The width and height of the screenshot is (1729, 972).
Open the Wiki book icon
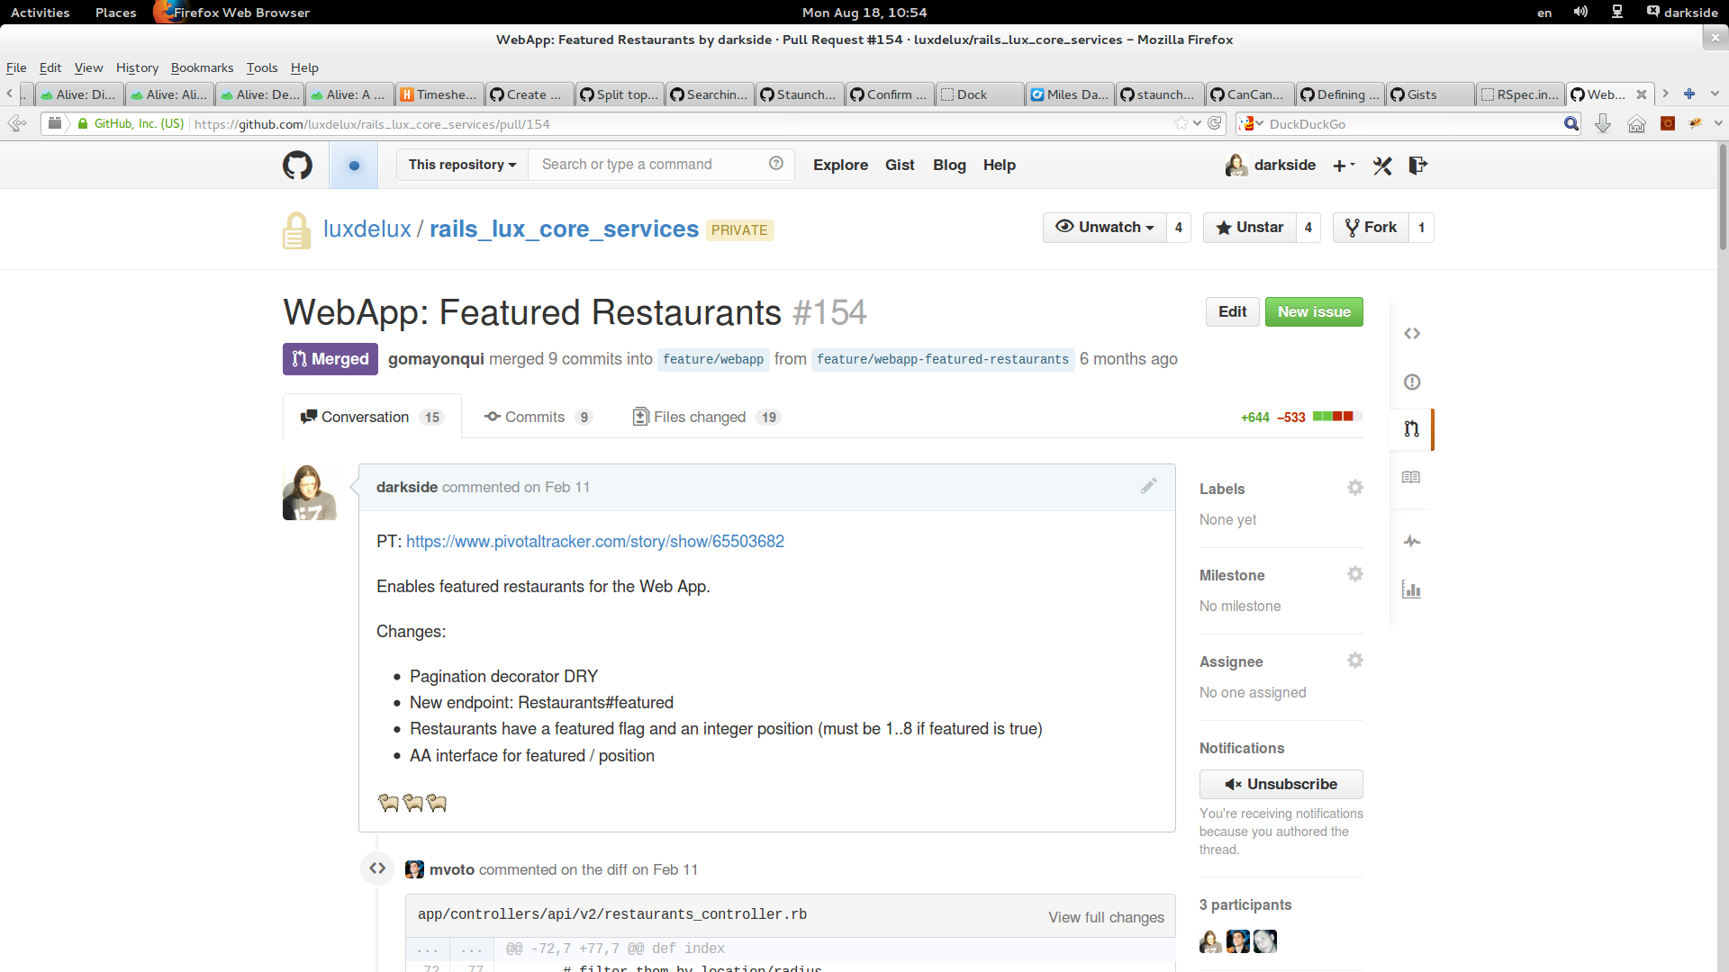click(x=1412, y=477)
